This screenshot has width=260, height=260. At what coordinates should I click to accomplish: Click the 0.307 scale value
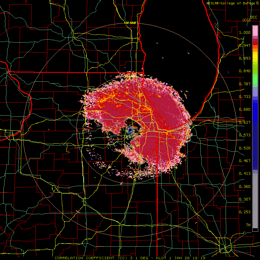pos(245,199)
